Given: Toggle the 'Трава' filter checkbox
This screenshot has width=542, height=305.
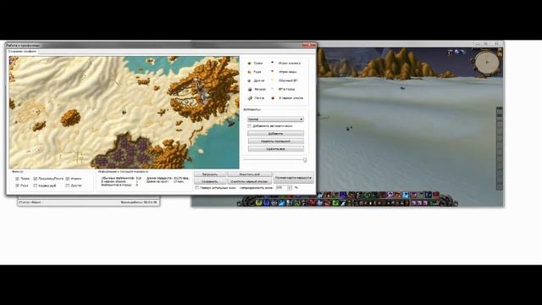Looking at the screenshot, I should click(17, 179).
